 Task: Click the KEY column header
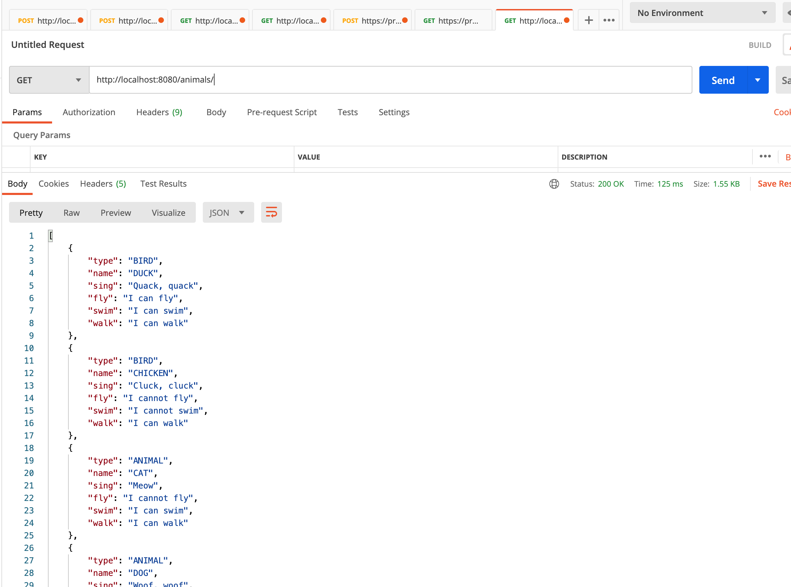tap(41, 157)
